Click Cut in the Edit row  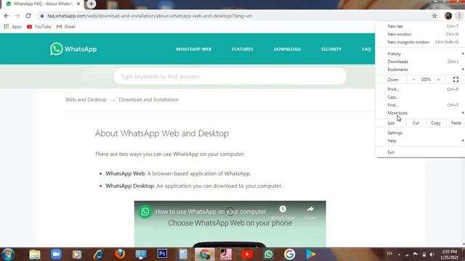coord(416,123)
